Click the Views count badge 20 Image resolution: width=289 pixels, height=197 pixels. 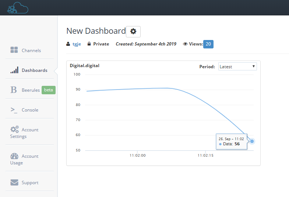[208, 44]
